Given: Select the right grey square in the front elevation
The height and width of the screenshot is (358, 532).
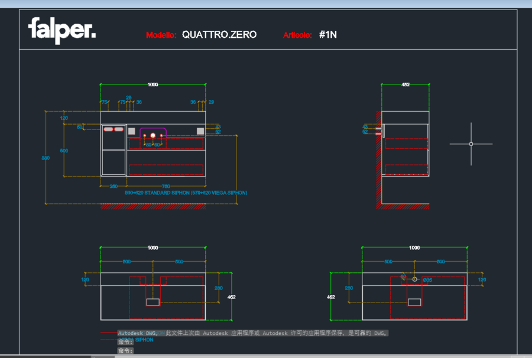Looking at the screenshot, I should coord(200,131).
